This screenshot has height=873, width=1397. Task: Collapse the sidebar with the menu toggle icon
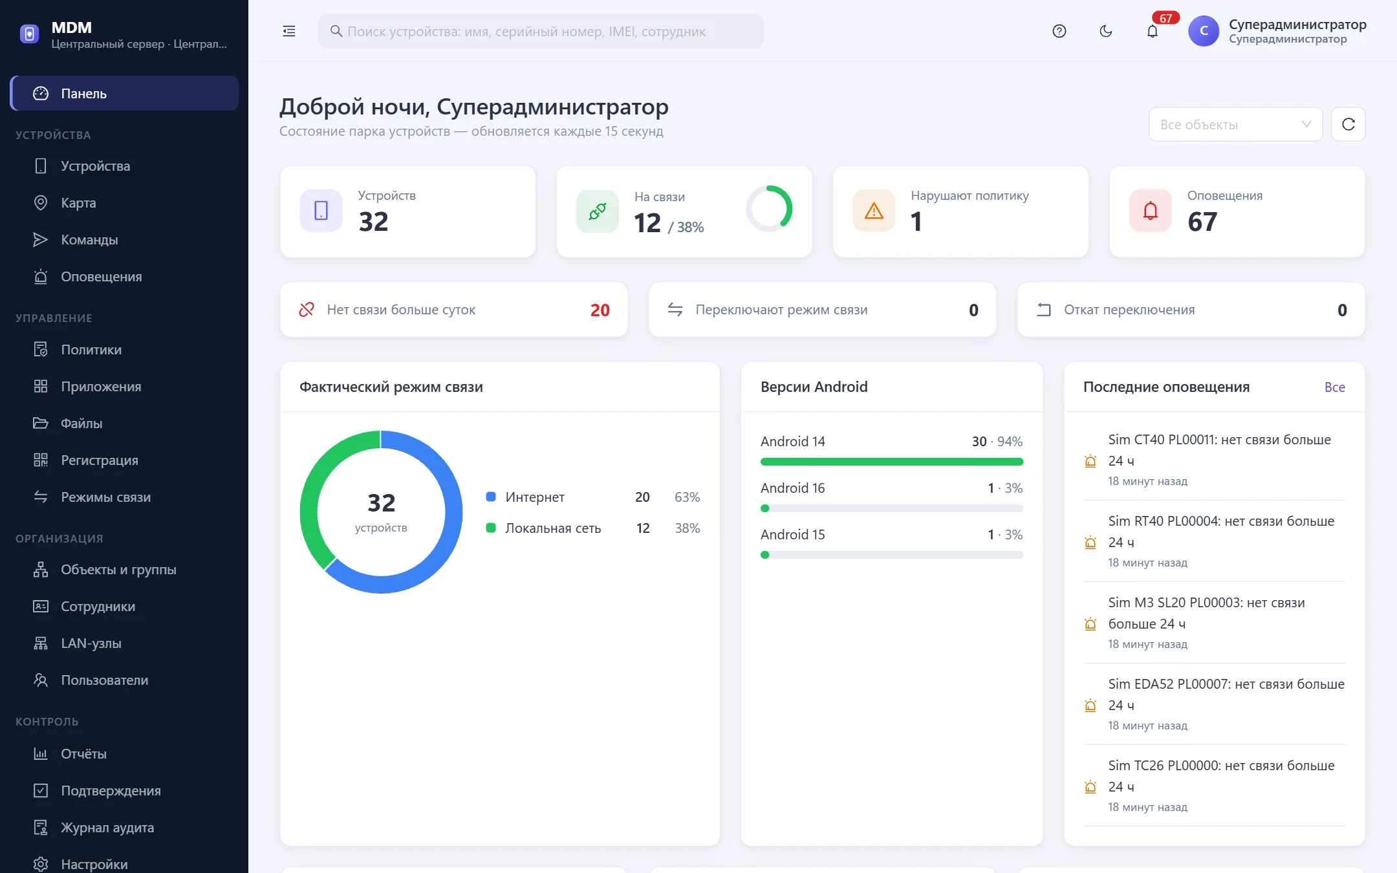[289, 31]
